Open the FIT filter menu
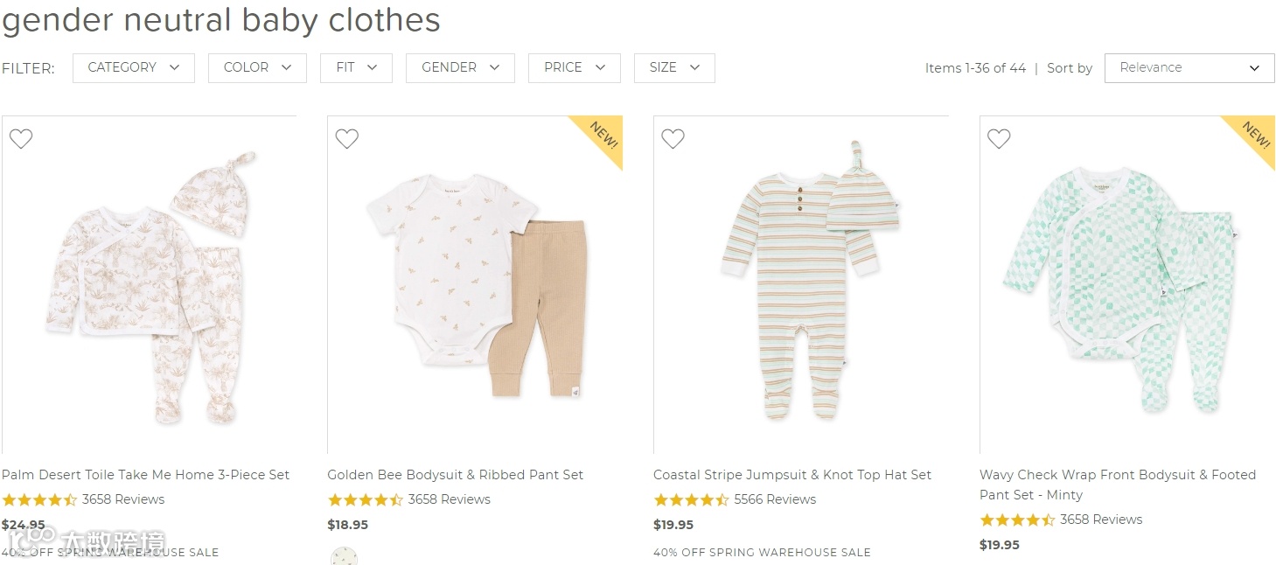Viewport: 1276px width, 565px height. coord(356,68)
